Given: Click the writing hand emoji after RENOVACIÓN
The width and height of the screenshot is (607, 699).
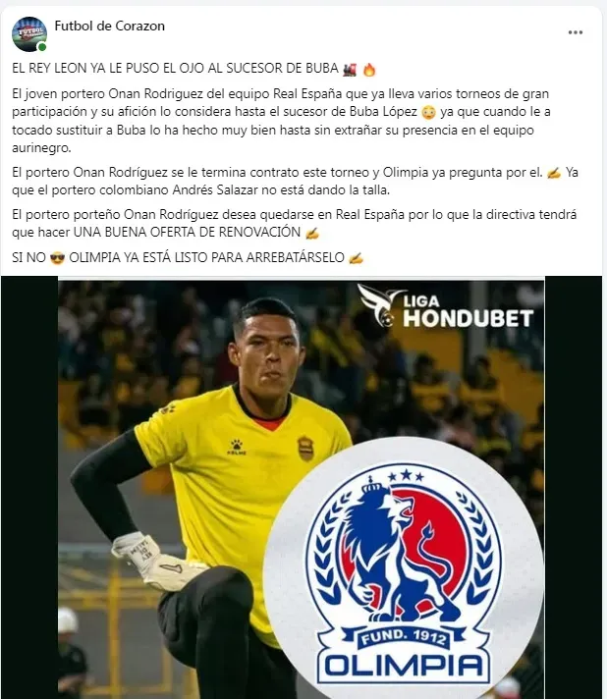Looking at the screenshot, I should [x=311, y=233].
